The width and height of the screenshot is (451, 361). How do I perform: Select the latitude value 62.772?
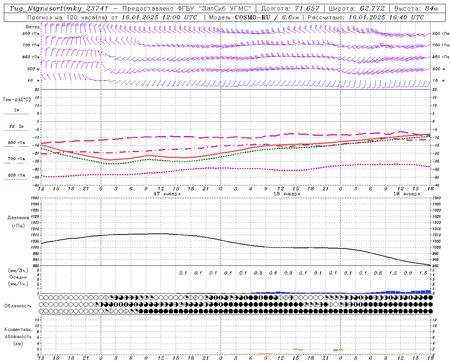coord(373,8)
